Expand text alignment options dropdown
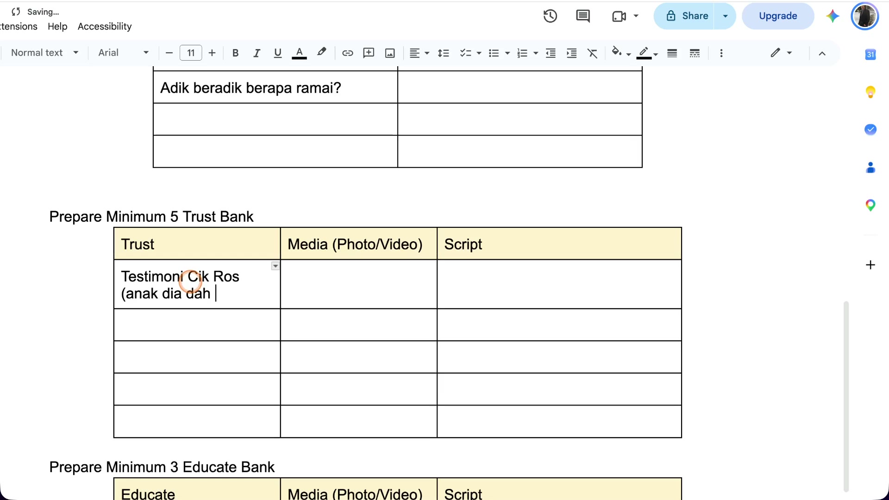889x500 pixels. 427,53
